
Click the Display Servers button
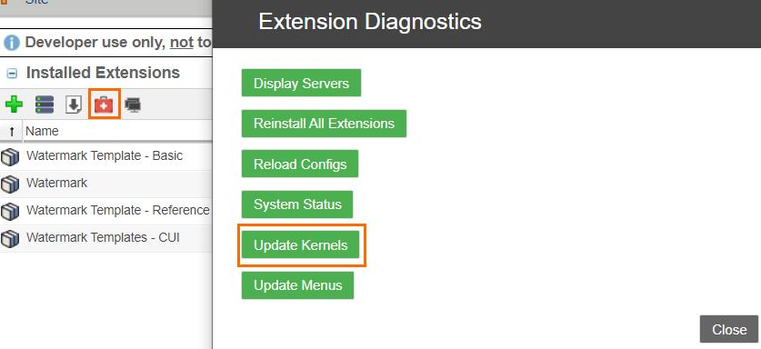[x=301, y=83]
